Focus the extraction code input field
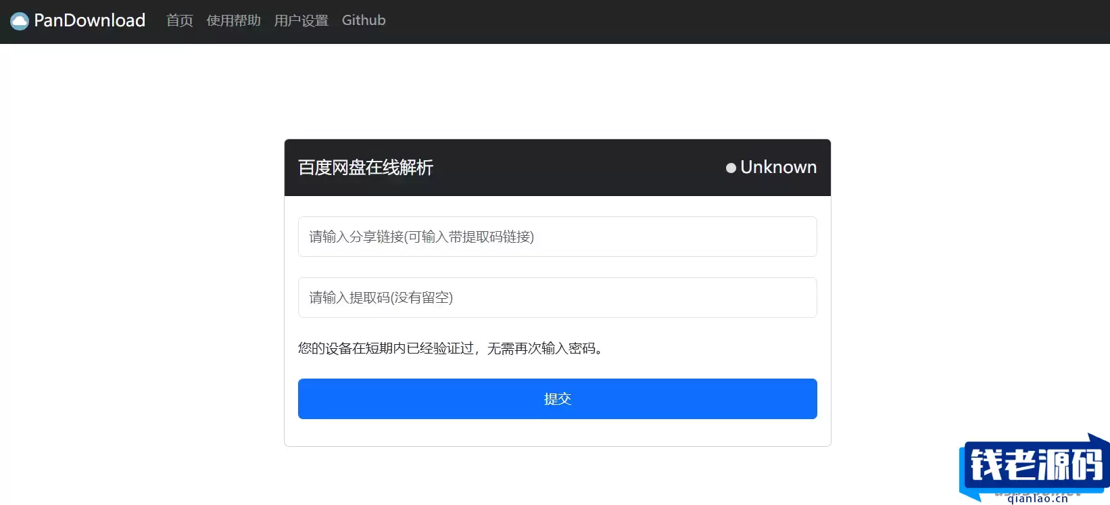Image resolution: width=1110 pixels, height=505 pixels. point(557,297)
